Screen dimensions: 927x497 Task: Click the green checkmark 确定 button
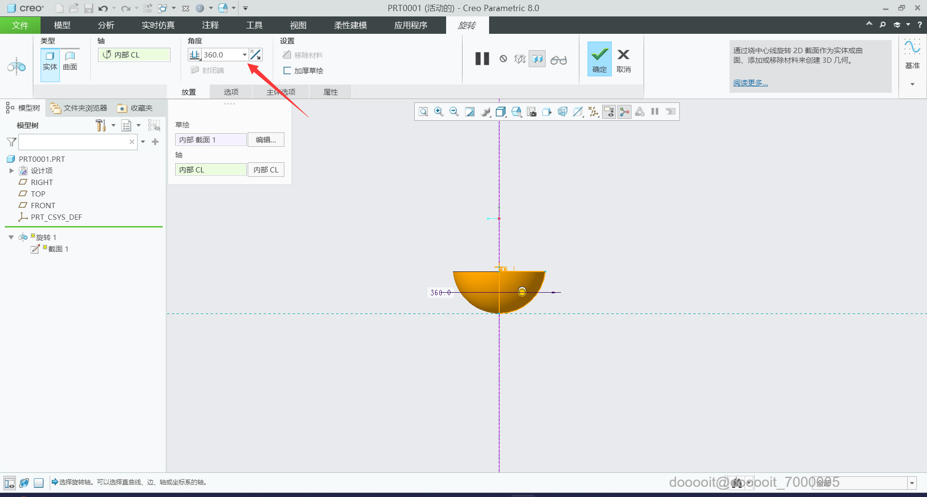(x=599, y=58)
